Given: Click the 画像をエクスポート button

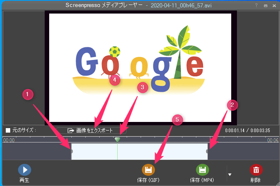Looking at the screenshot, I should click(x=91, y=131).
